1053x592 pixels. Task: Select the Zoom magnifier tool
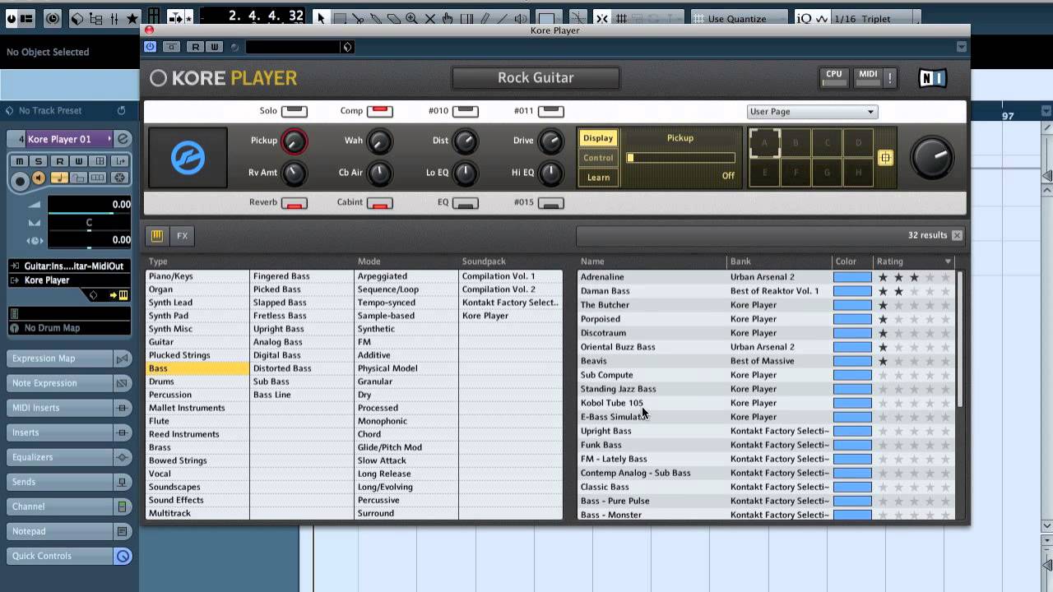(411, 18)
